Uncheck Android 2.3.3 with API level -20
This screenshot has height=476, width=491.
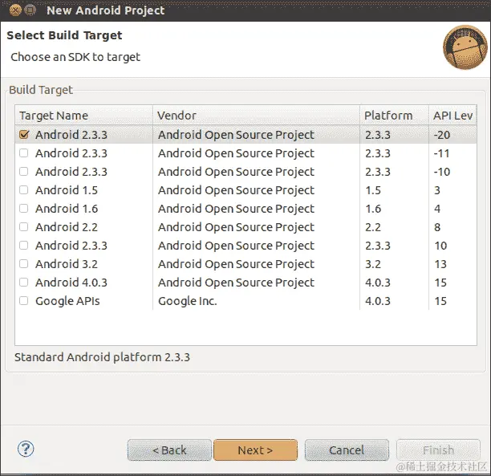point(24,135)
